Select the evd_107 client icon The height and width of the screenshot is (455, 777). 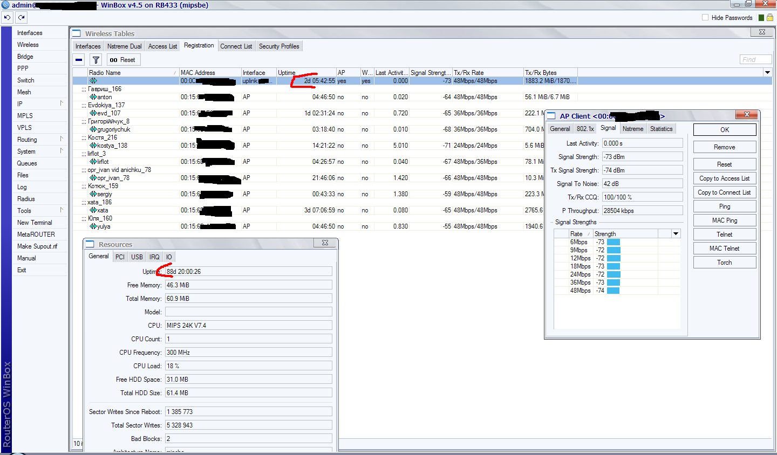tap(93, 113)
